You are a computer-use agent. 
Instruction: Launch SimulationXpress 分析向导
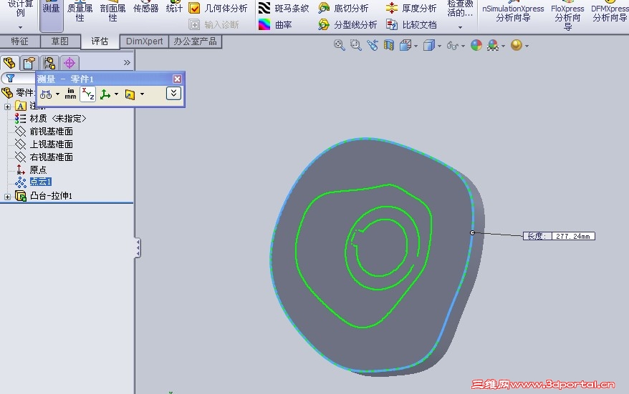(x=513, y=13)
